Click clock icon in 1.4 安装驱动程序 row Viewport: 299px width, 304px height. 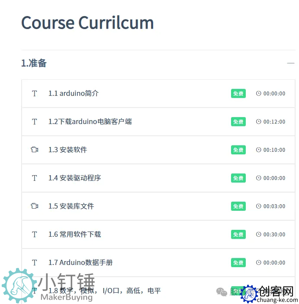[259, 178]
